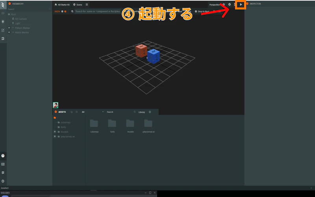This screenshot has height=197, width=315.
Task: Open the keyboard shortcuts icon in left sidebar
Action: pos(3,164)
